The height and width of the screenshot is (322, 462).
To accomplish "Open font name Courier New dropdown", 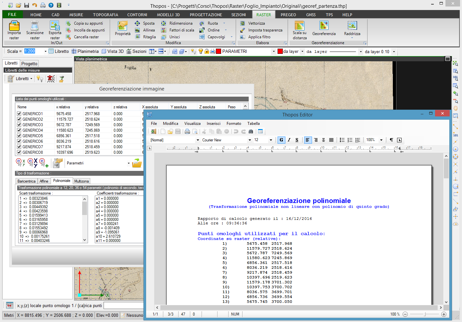I will click(x=250, y=140).
